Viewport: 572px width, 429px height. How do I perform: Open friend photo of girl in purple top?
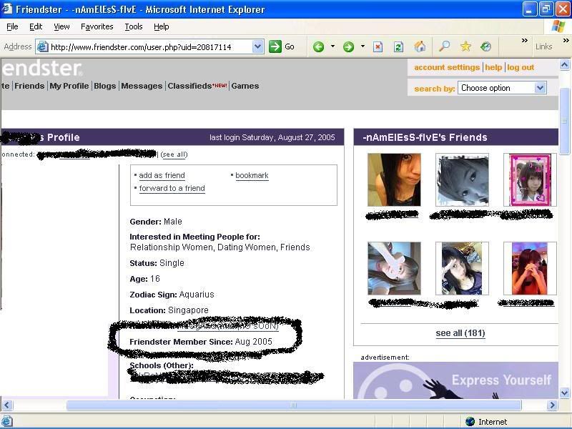[462, 268]
